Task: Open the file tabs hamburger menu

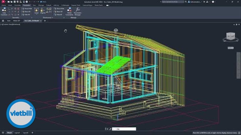Action: coord(3,21)
